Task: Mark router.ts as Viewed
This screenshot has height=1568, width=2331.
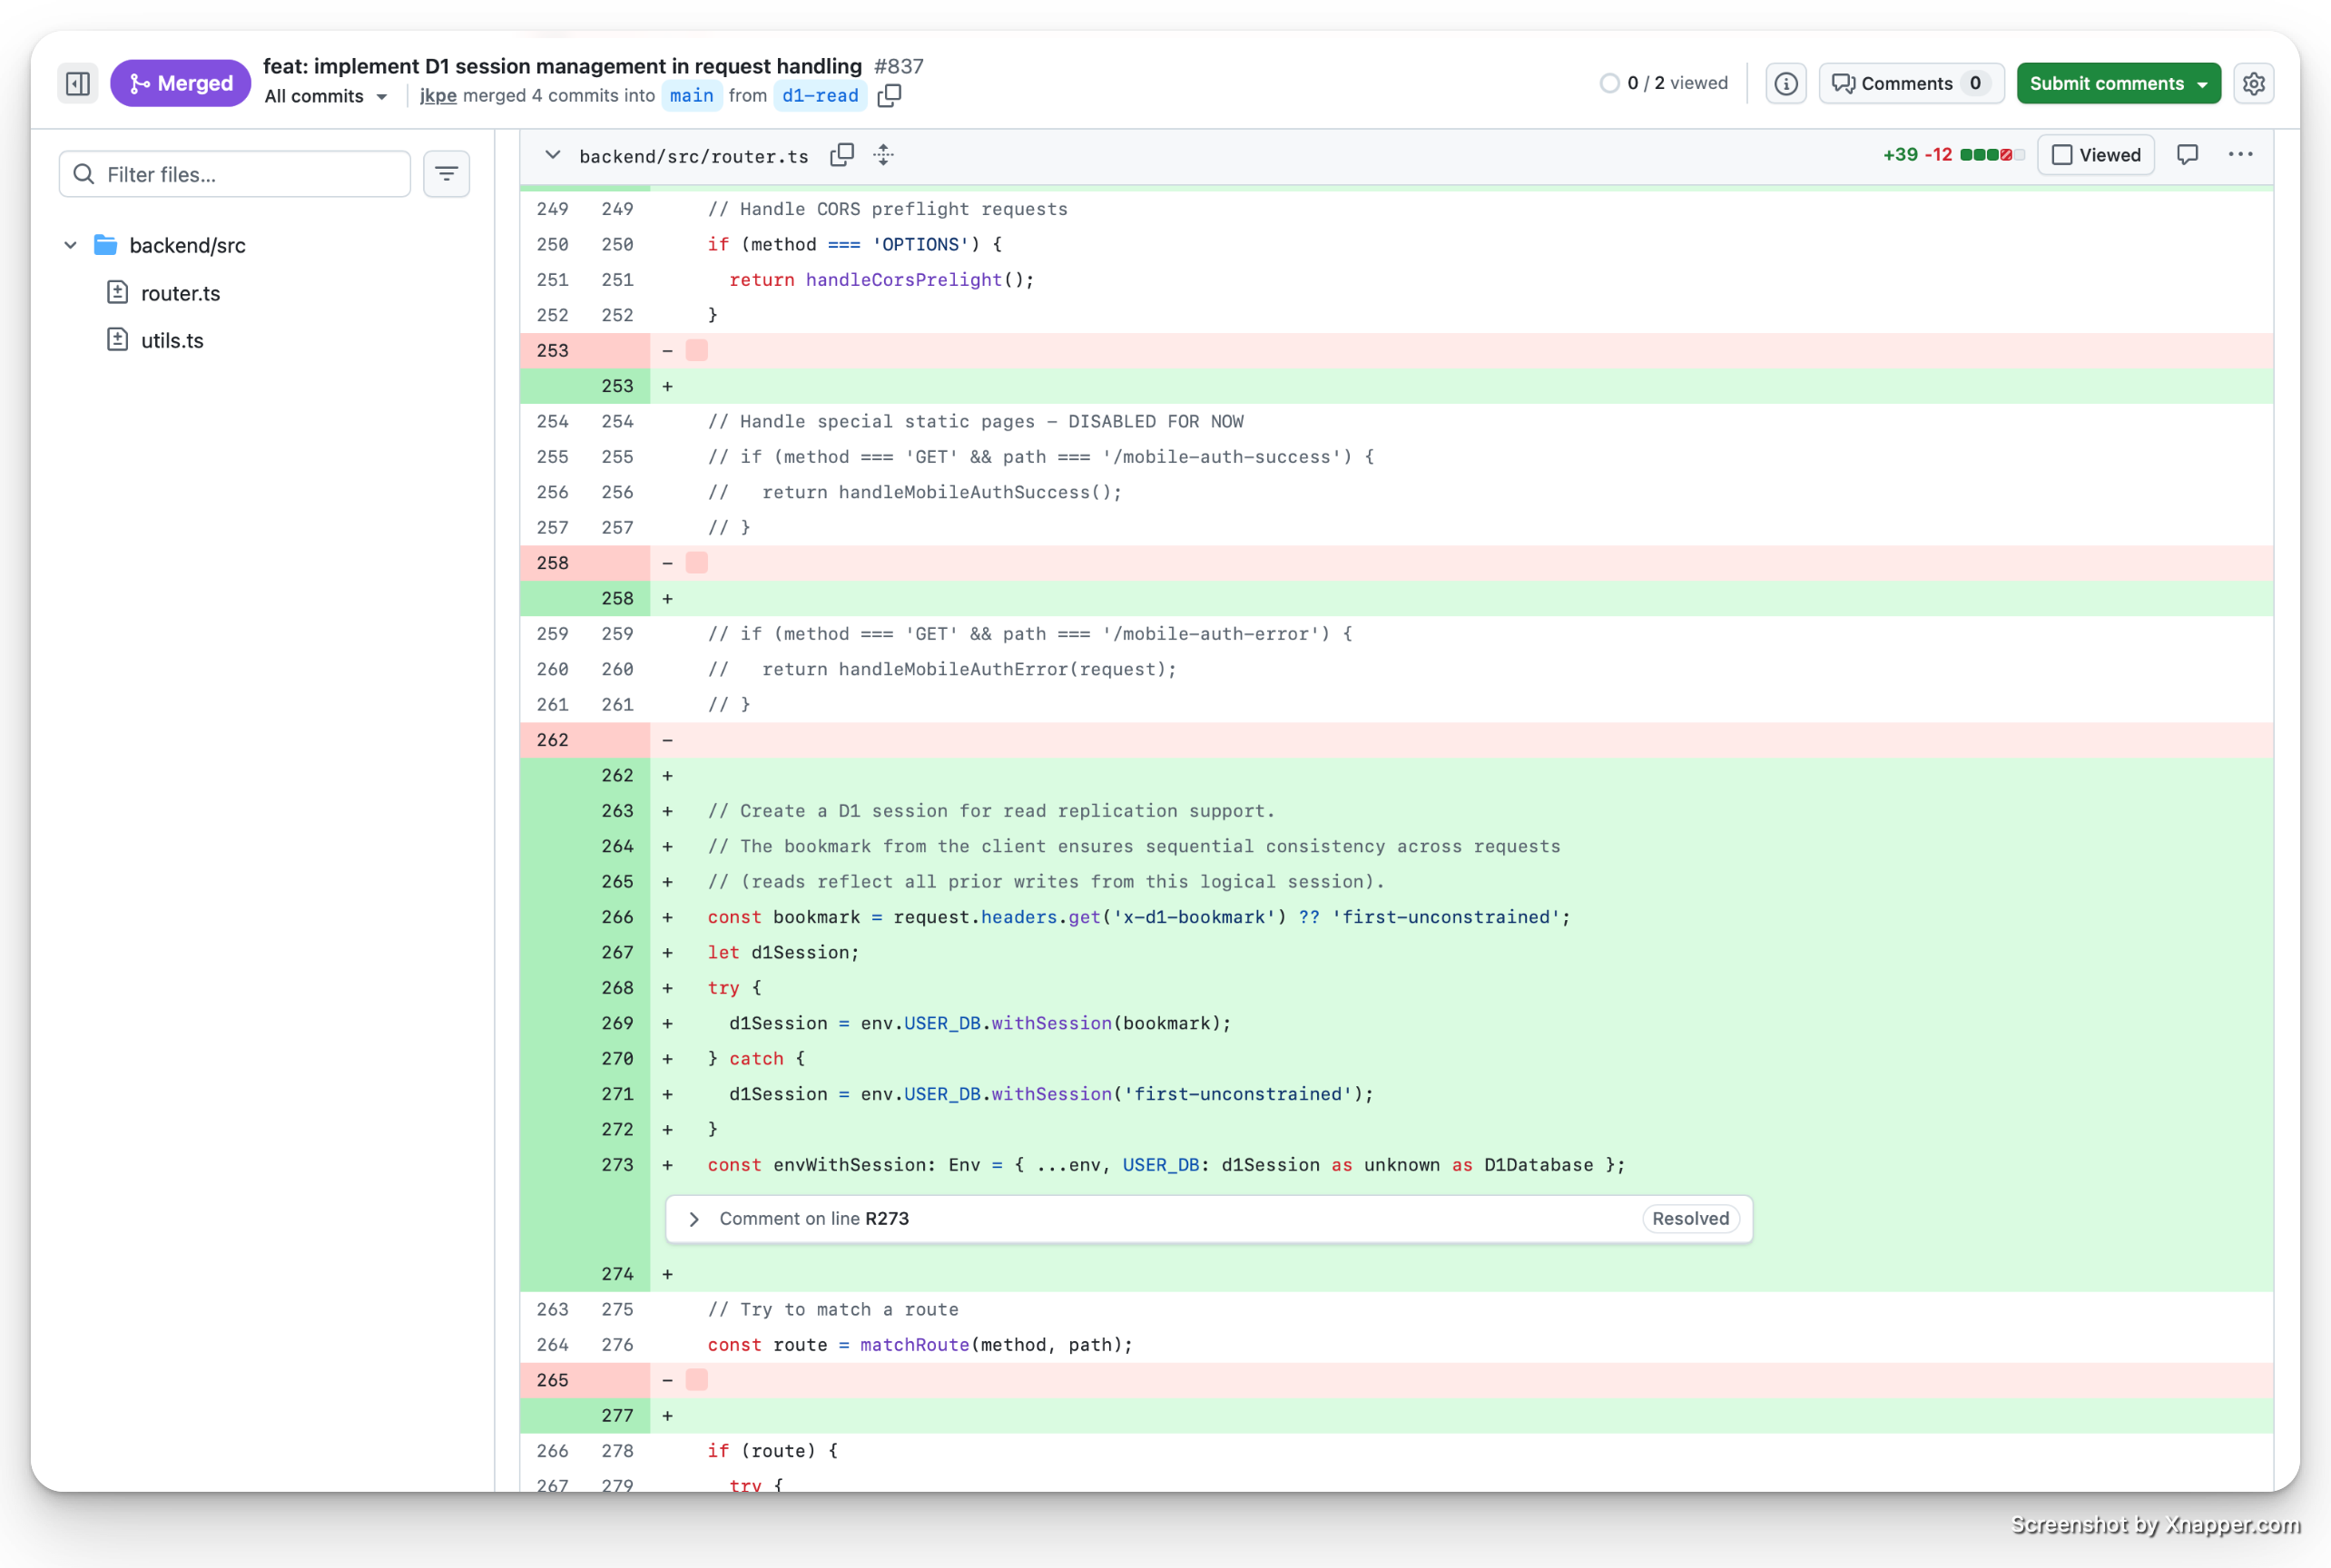Action: pos(2096,154)
